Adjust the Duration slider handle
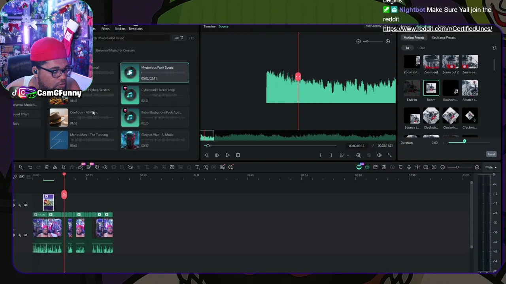This screenshot has height=284, width=506. coord(464,141)
